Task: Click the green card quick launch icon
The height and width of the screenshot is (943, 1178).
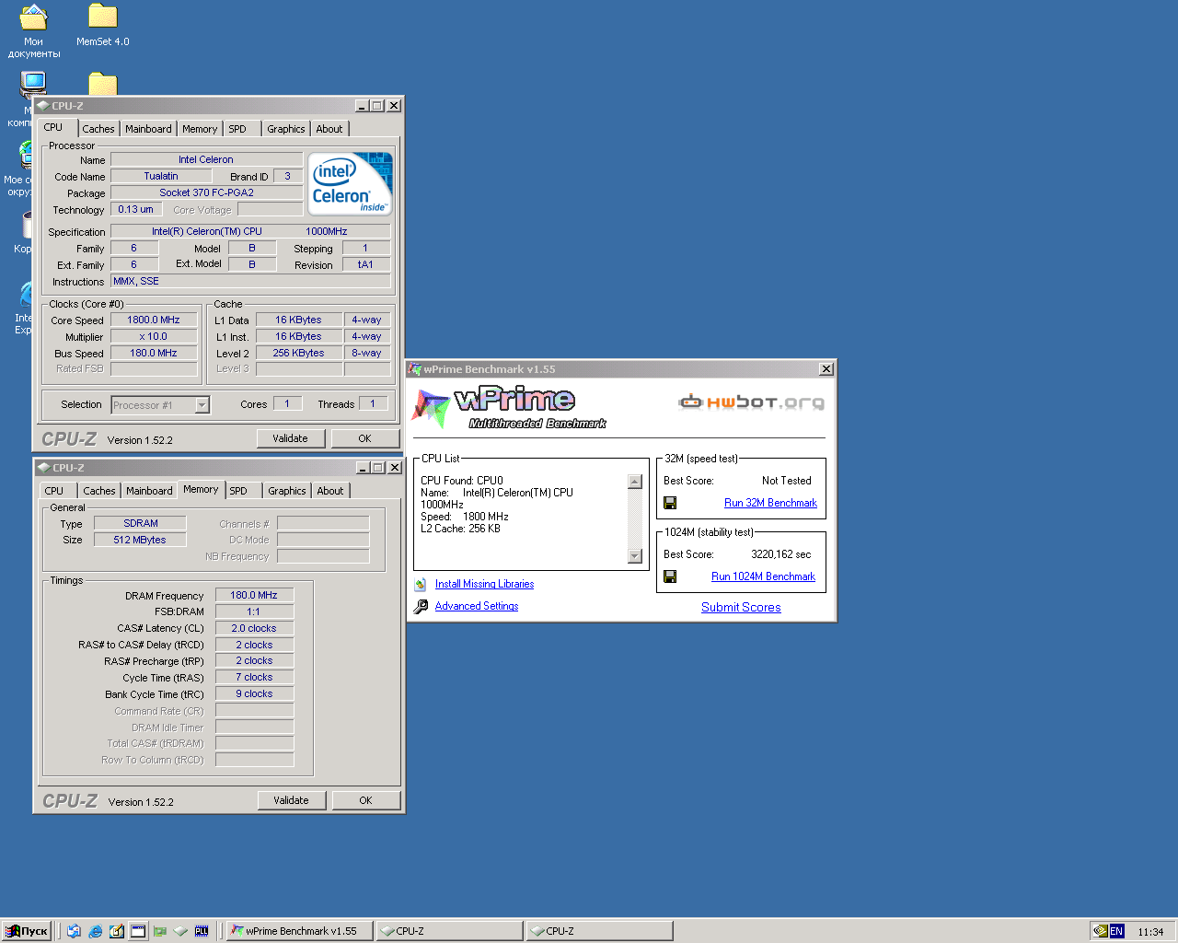Action: tap(159, 931)
